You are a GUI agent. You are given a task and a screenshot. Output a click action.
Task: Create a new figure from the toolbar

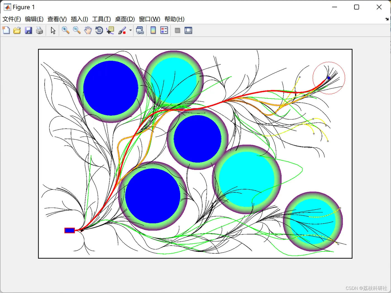pyautogui.click(x=6, y=30)
